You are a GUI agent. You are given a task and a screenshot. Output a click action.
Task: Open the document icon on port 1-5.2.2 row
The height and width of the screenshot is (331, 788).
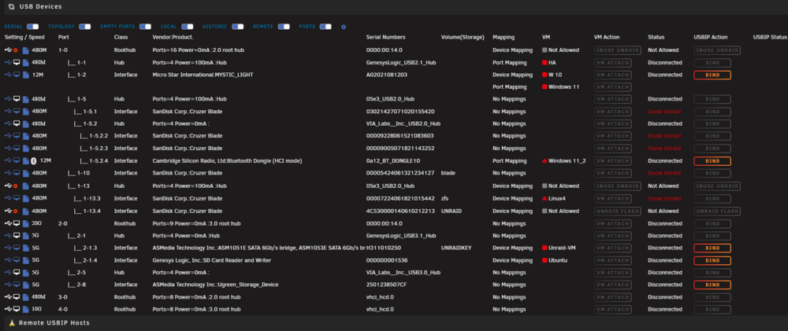26,136
